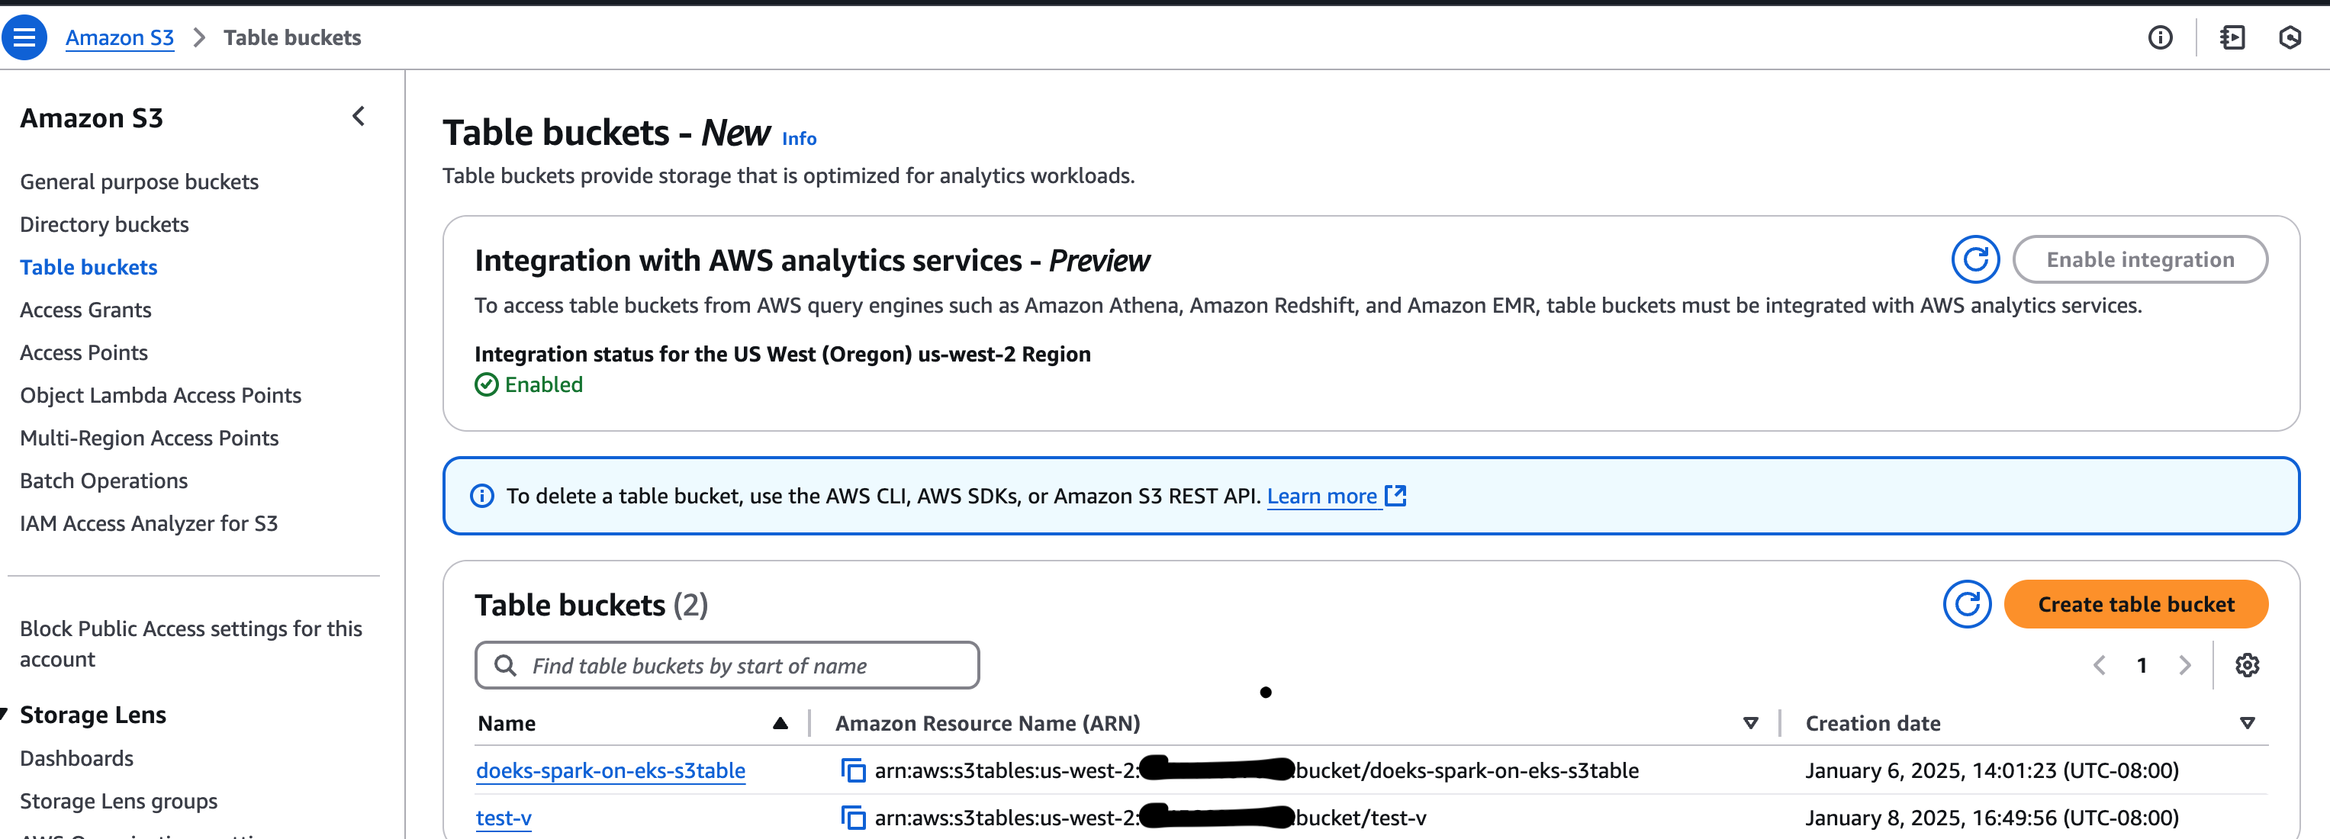
Task: Open Access Grants
Action: click(86, 309)
